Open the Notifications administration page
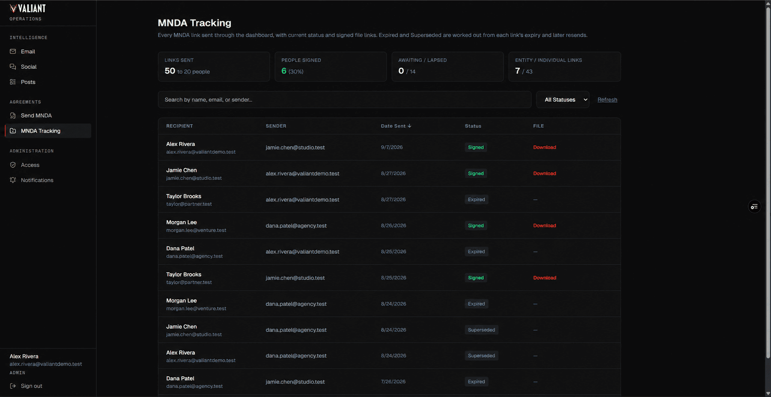 pos(48,180)
